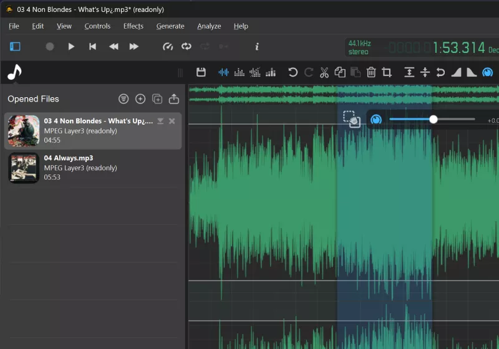Select the 04 Always.mp3 album thumbnail
Image resolution: width=499 pixels, height=349 pixels.
24,168
